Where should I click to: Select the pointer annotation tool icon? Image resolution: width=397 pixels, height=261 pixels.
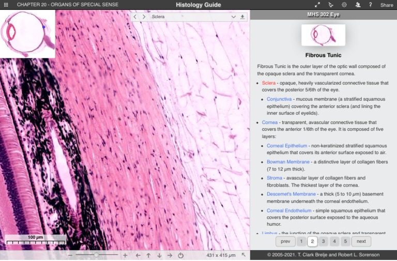pos(331,5)
